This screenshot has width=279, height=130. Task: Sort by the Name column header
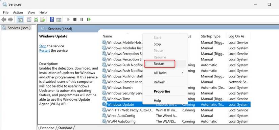(107, 36)
